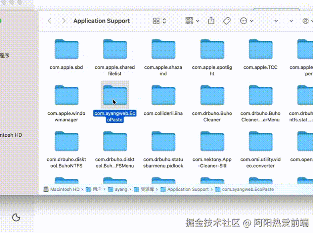Toggle dark mode with the moon icon
Viewport: 313px width, 233px height.
pyautogui.click(x=16, y=217)
